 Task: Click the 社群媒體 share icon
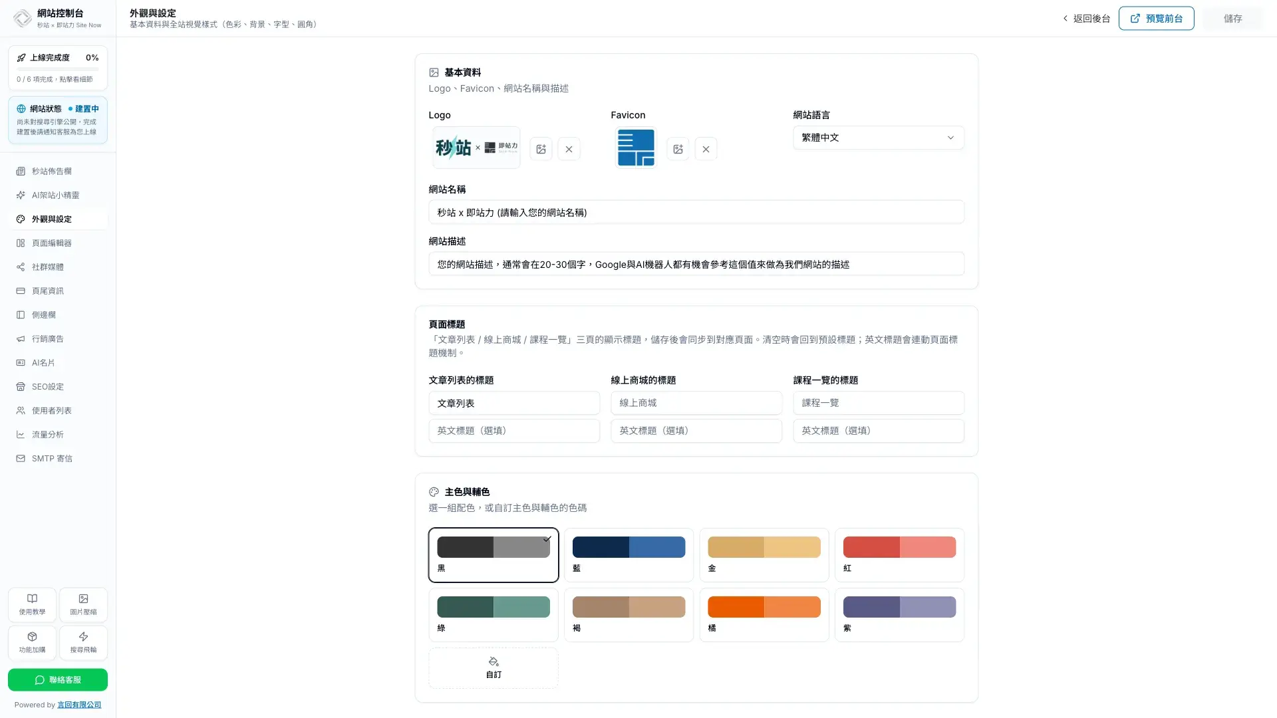pyautogui.click(x=21, y=267)
